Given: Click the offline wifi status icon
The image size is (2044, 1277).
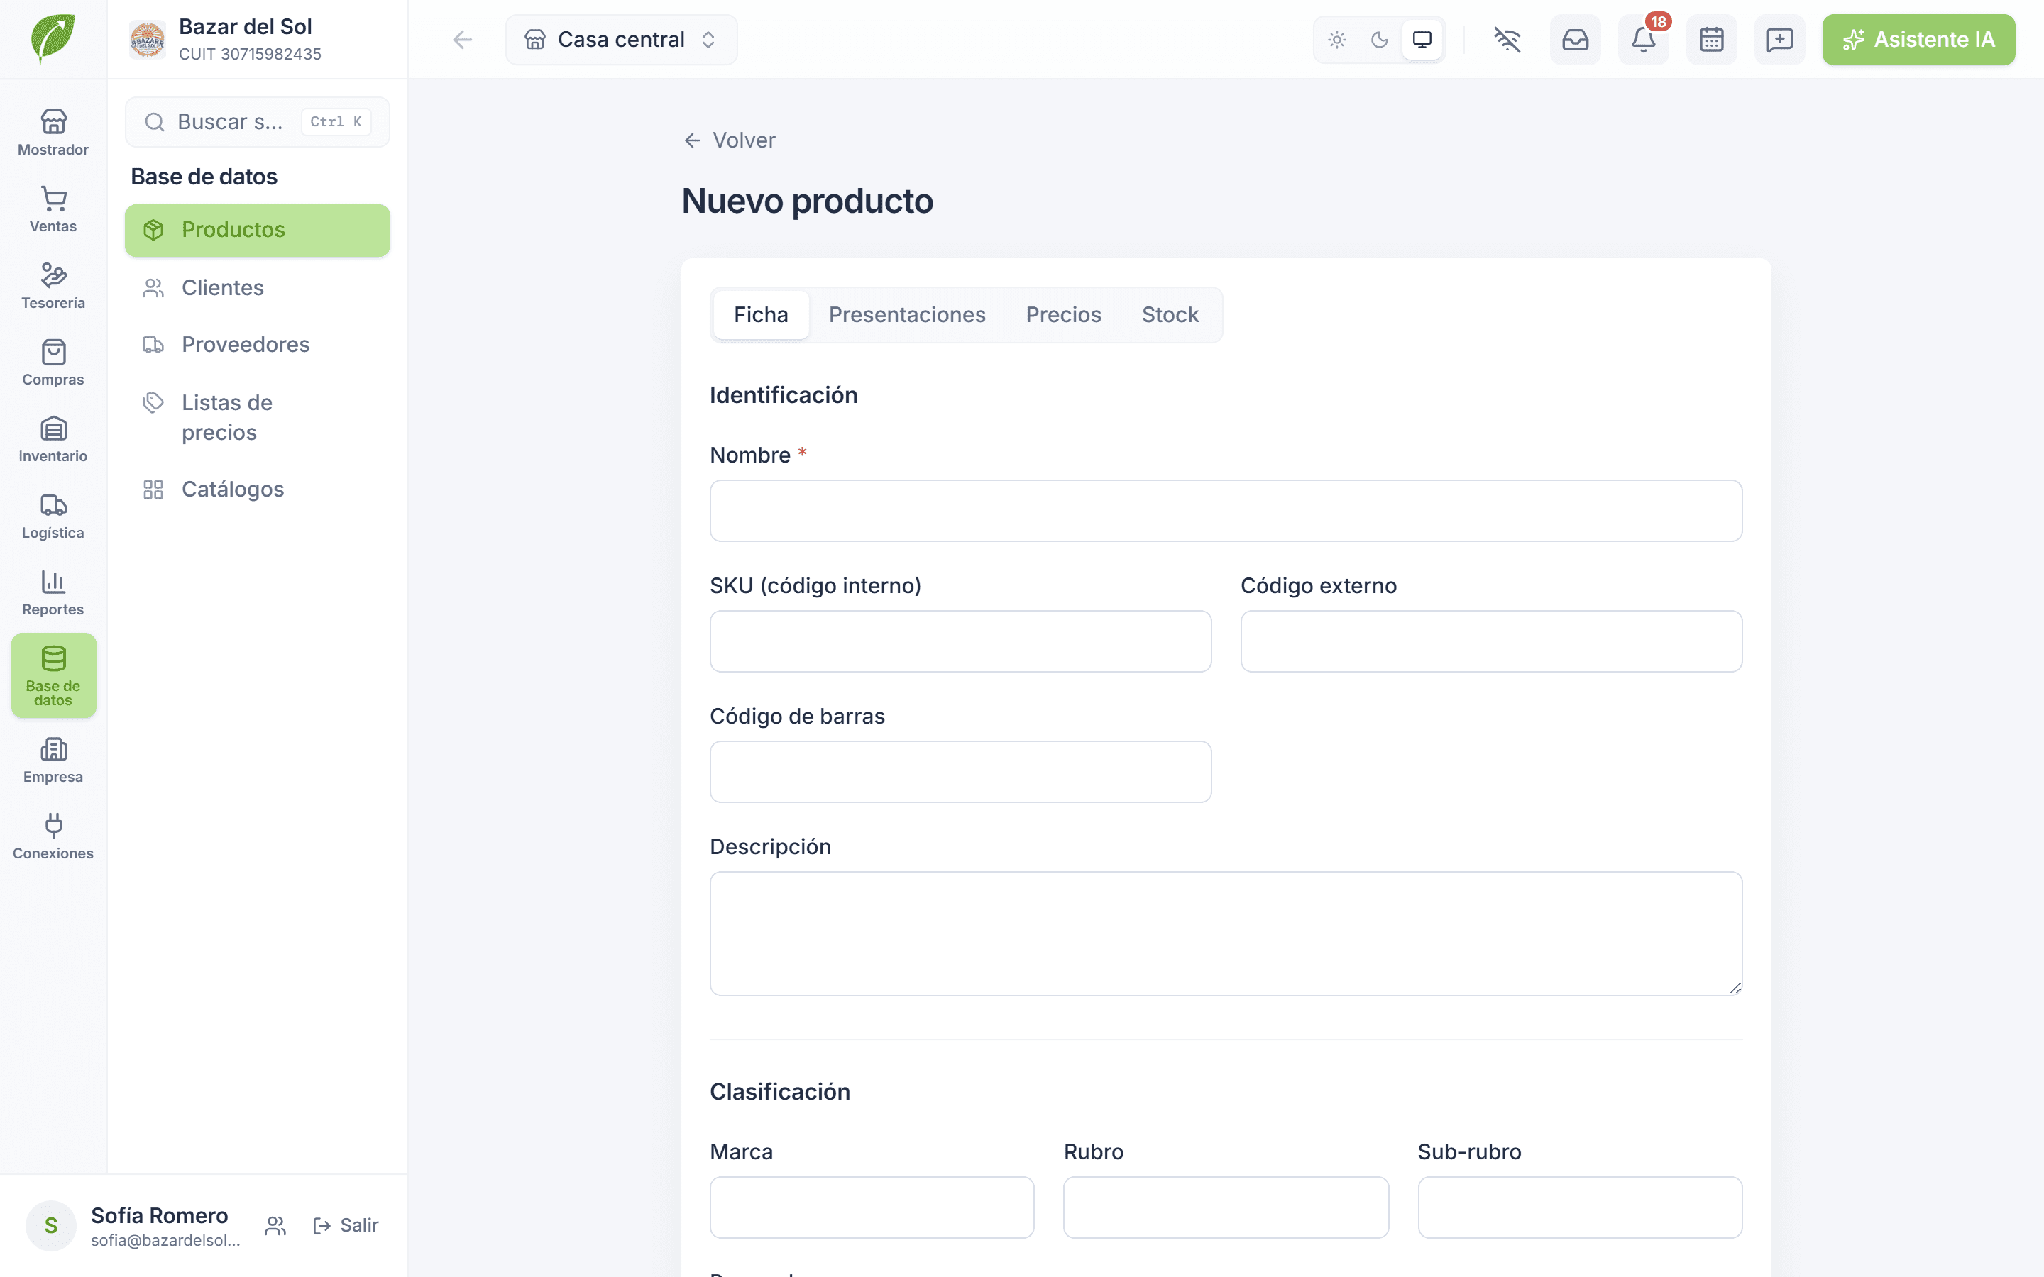Looking at the screenshot, I should pos(1507,40).
